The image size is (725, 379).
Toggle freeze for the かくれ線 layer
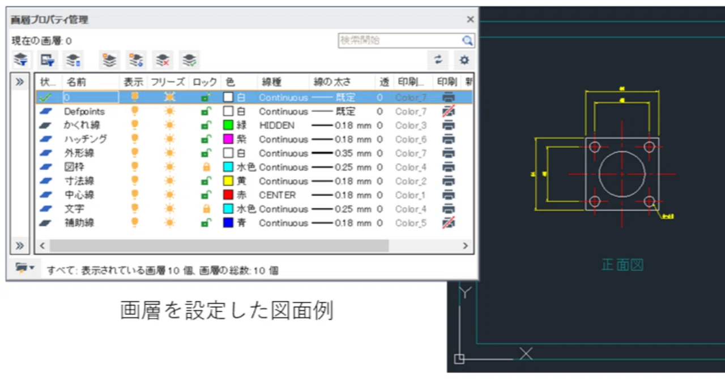[169, 126]
